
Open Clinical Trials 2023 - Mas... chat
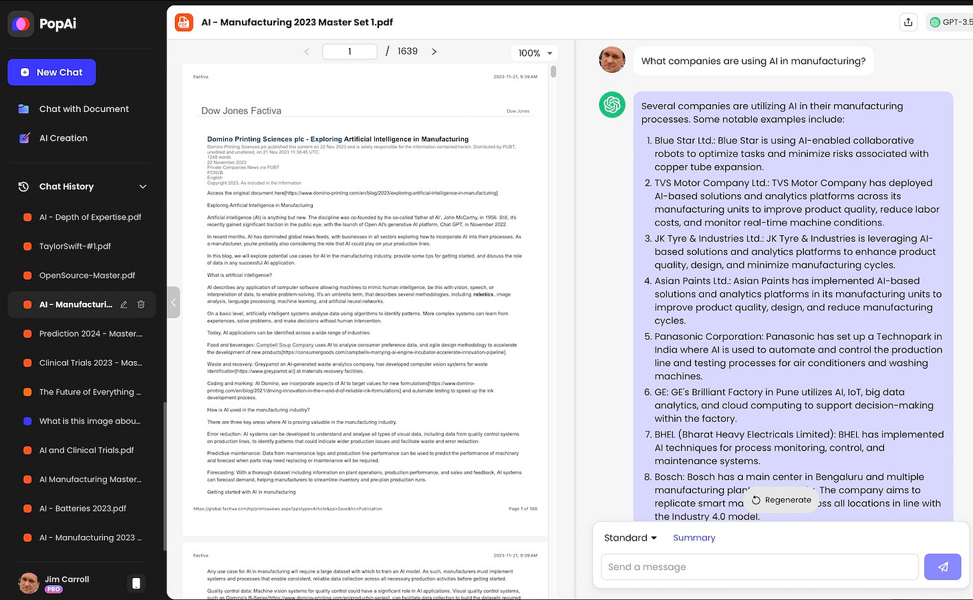[x=90, y=363]
